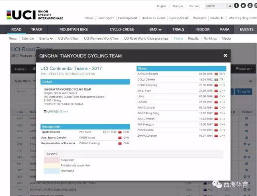Open the top News menu link
The image size is (257, 196).
click(x=89, y=18)
